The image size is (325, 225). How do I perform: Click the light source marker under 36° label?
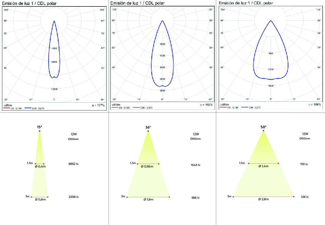[148, 131]
